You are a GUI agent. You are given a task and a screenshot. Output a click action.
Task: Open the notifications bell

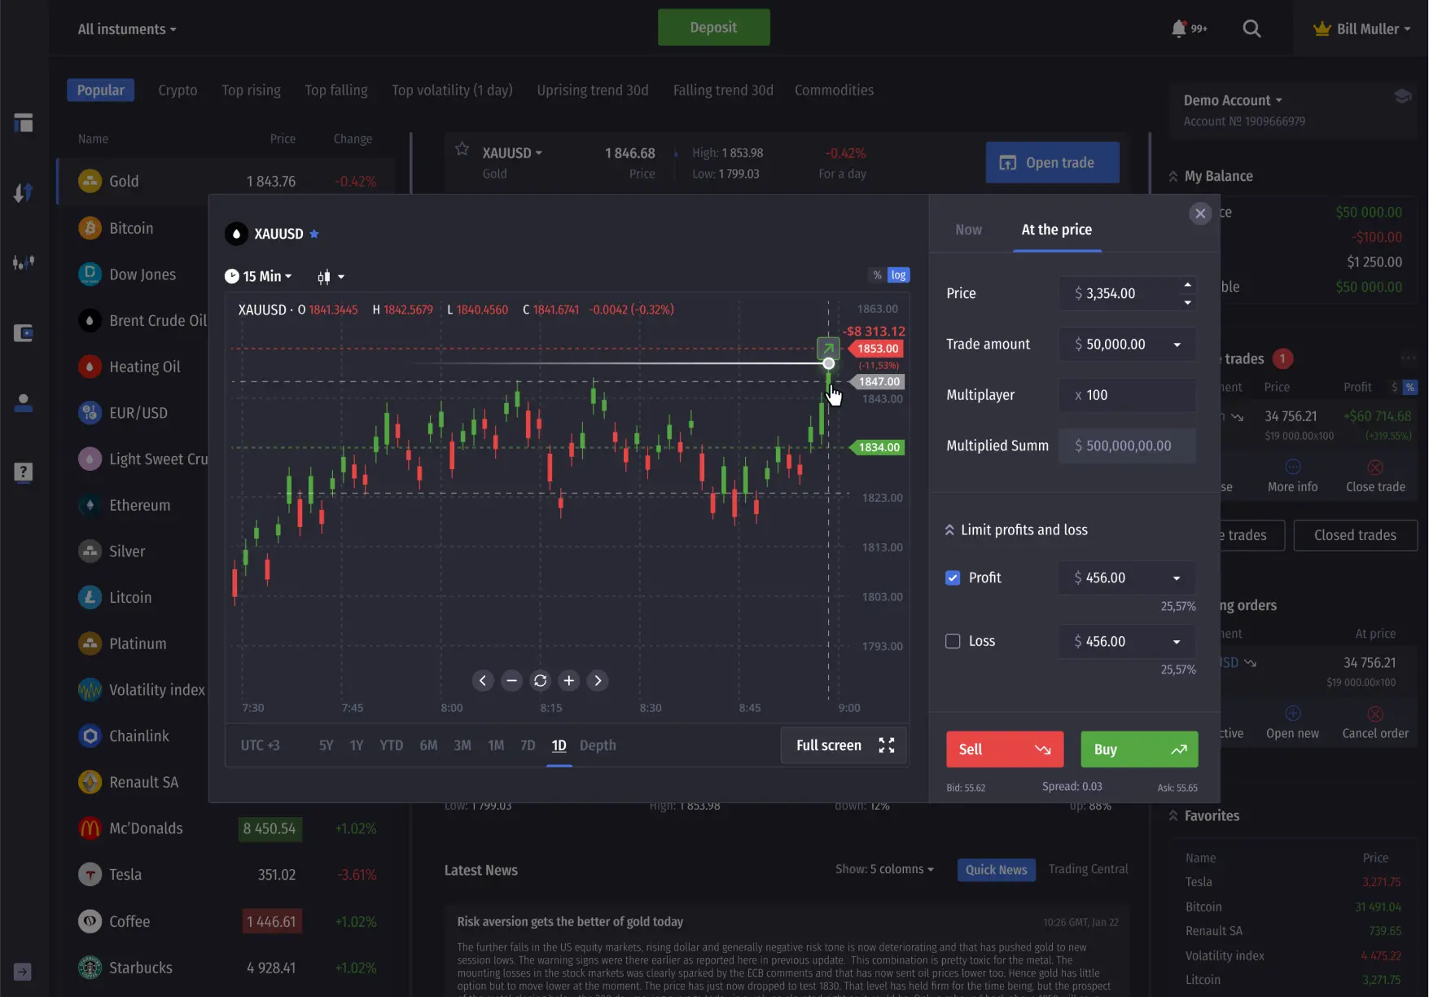[x=1177, y=28]
